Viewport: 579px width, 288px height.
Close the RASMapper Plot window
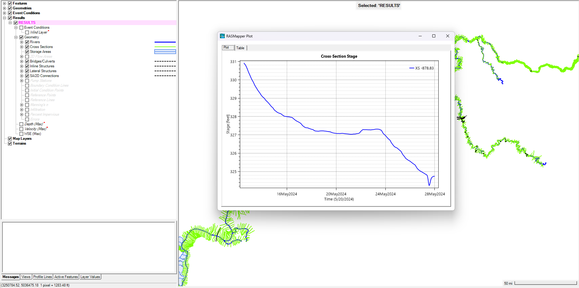[x=448, y=36]
